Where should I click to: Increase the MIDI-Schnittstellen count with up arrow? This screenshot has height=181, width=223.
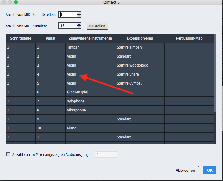point(79,13)
